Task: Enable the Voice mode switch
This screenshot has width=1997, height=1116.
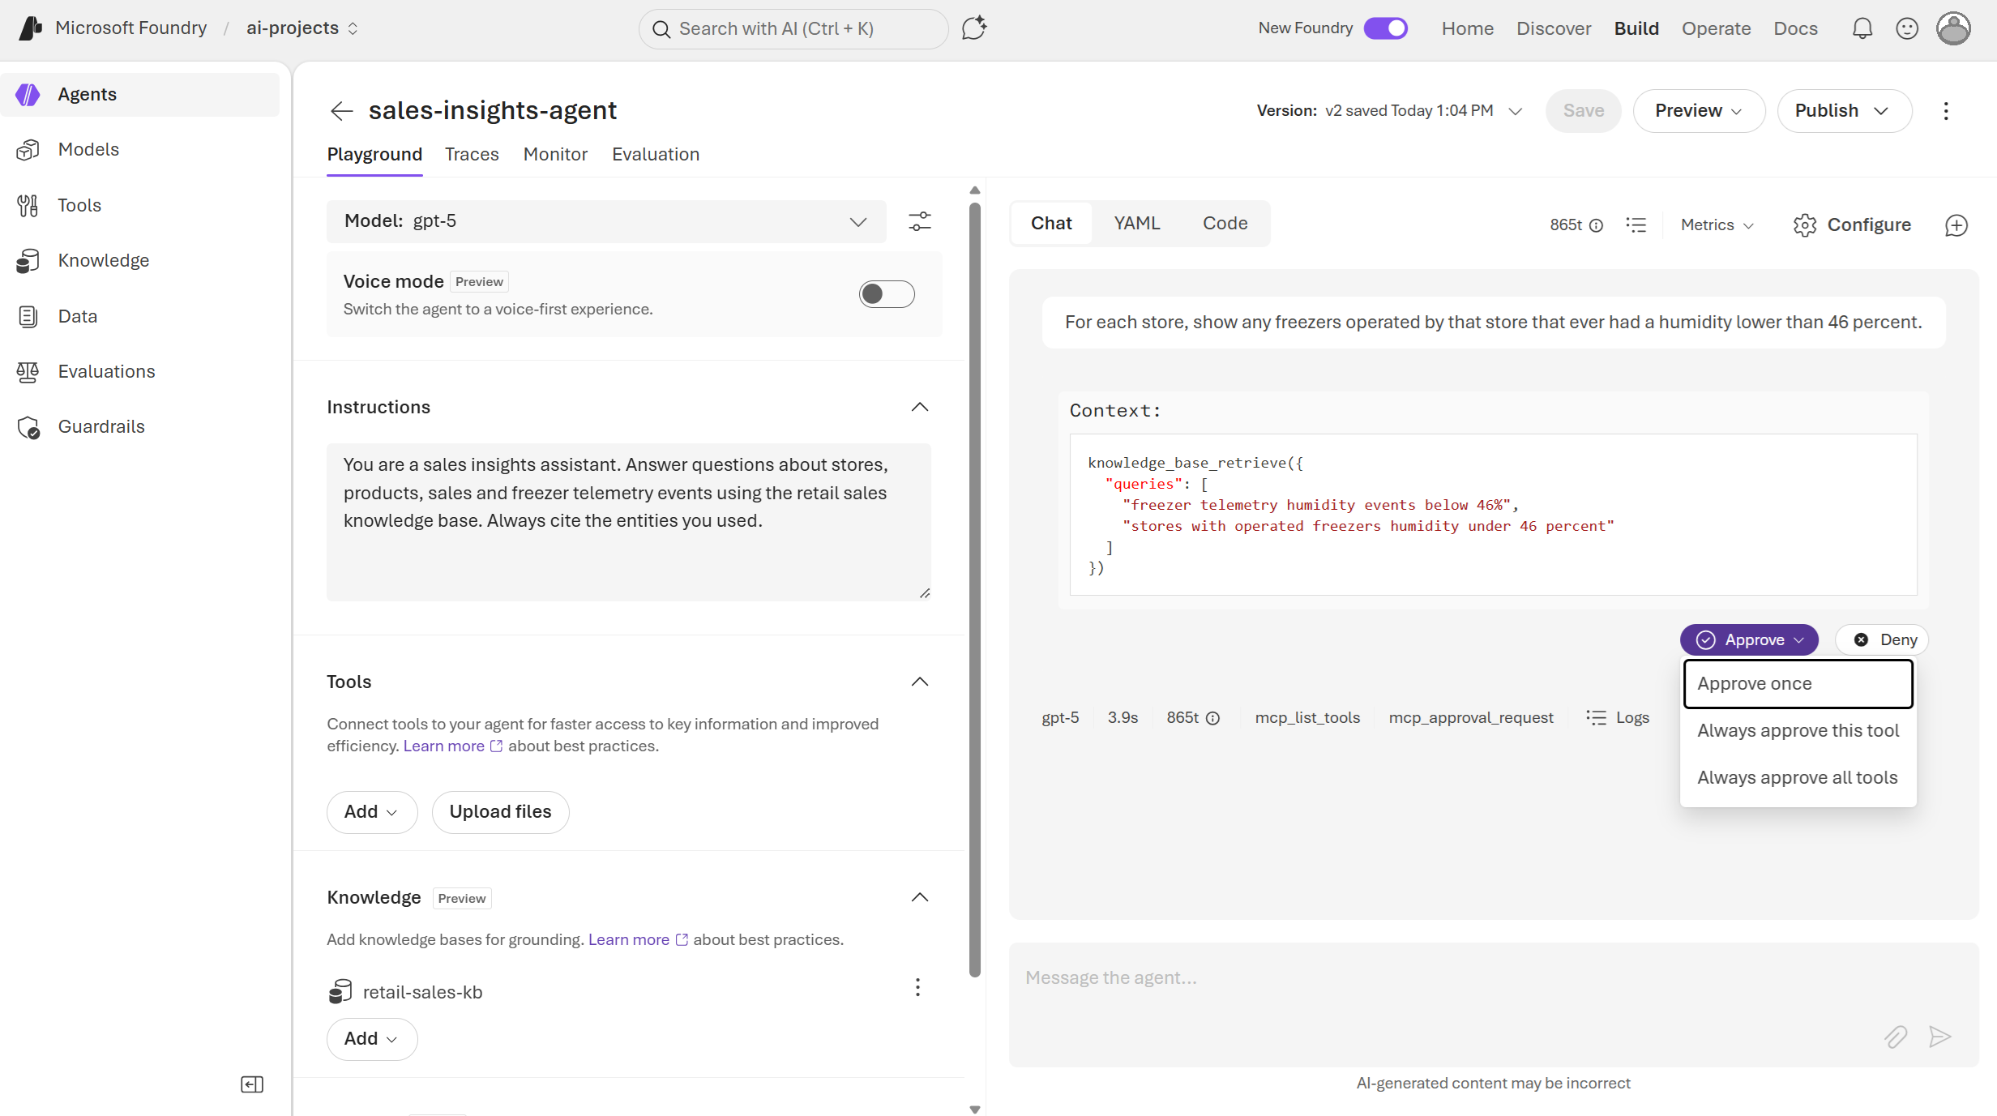Action: pyautogui.click(x=887, y=294)
